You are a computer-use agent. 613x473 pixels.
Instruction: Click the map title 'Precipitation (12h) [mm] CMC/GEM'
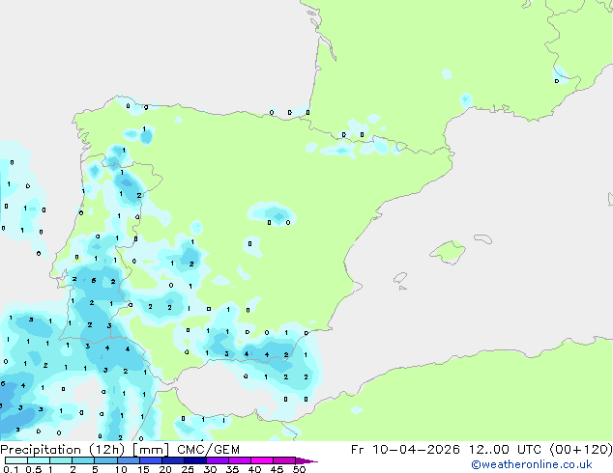click(120, 450)
